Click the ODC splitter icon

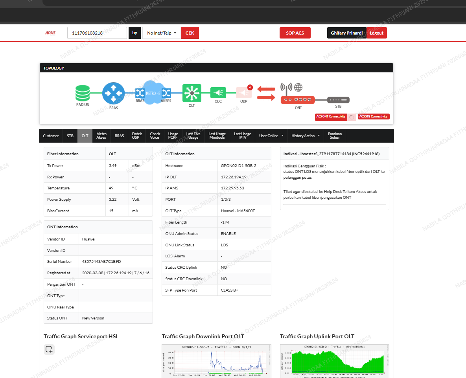[218, 93]
